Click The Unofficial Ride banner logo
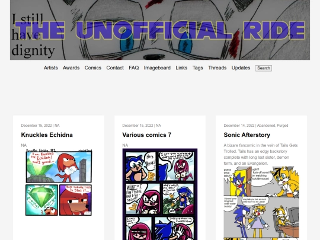This screenshot has height=240, width=320. [160, 30]
